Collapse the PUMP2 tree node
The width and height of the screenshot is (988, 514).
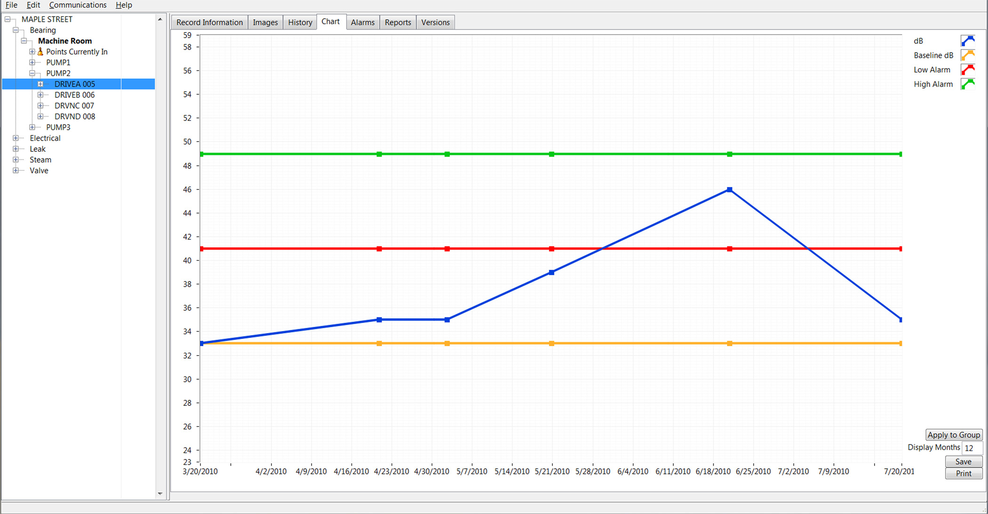point(32,73)
